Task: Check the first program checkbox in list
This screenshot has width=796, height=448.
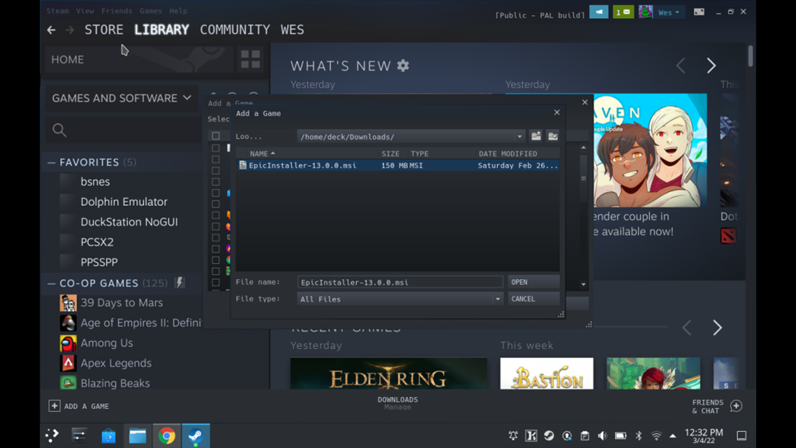Action: coord(216,148)
